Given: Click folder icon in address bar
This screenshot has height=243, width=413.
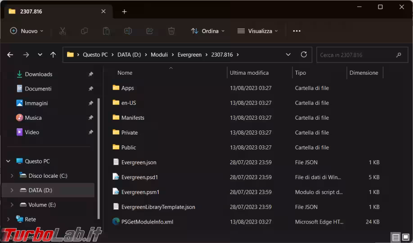Looking at the screenshot, I should (70, 54).
